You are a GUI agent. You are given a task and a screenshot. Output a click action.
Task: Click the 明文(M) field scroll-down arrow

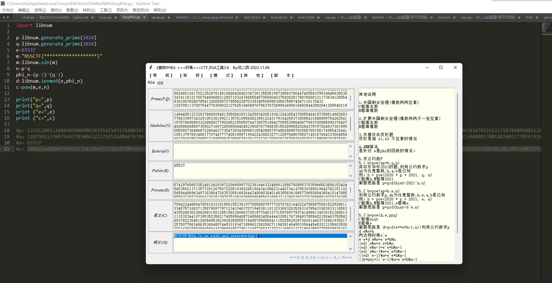tap(350, 249)
